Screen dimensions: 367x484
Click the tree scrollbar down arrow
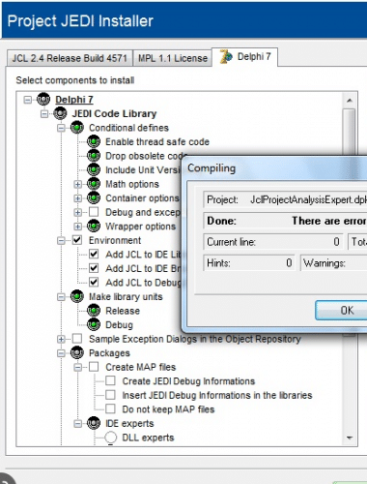[x=350, y=438]
